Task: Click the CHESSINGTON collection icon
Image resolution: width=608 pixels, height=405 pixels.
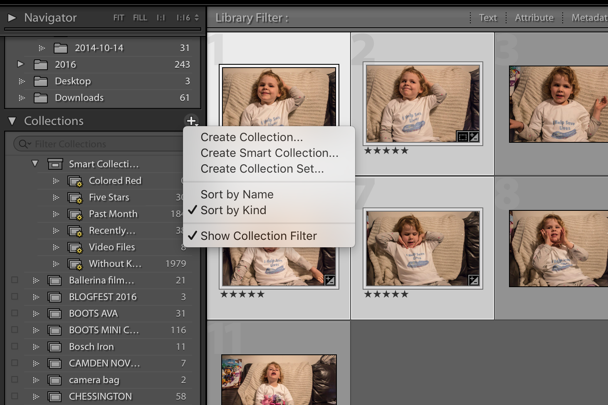Action: (54, 397)
